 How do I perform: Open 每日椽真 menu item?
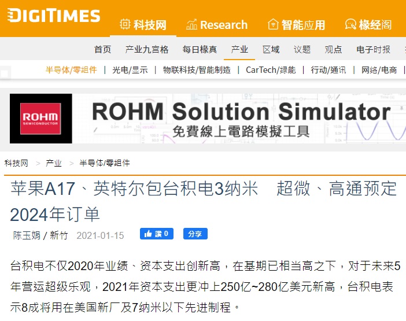click(200, 49)
